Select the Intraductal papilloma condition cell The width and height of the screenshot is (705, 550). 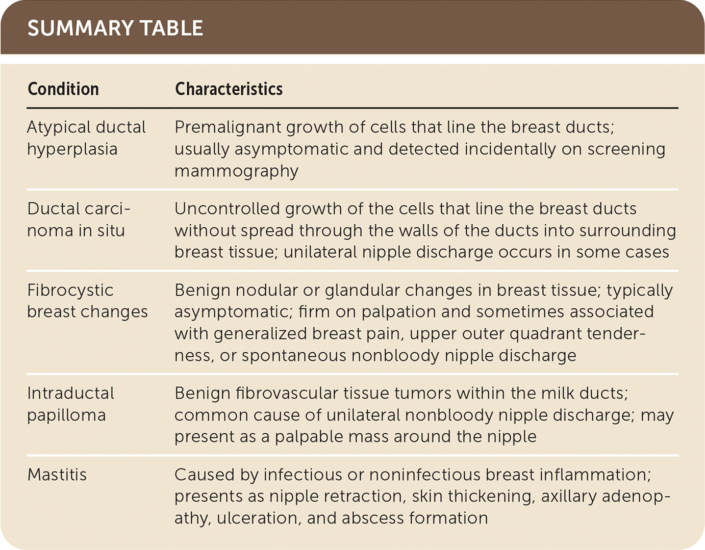[x=70, y=404]
